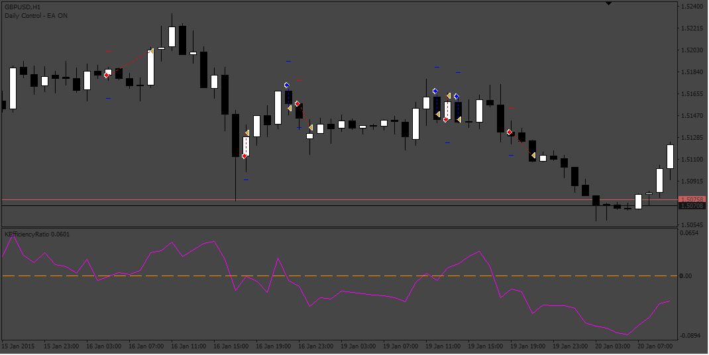Click the 1.50915 price scale label
The width and height of the screenshot is (709, 355).
[694, 181]
